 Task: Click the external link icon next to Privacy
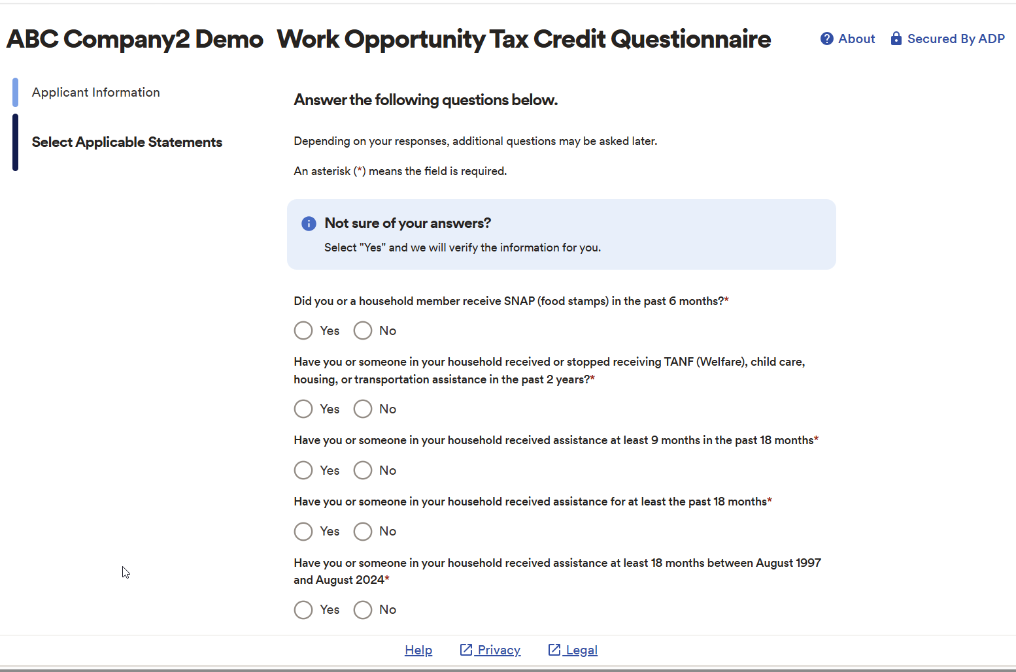click(466, 650)
